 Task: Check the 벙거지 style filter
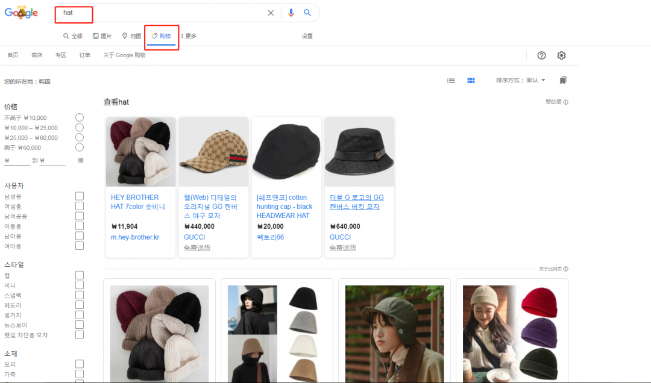click(80, 315)
